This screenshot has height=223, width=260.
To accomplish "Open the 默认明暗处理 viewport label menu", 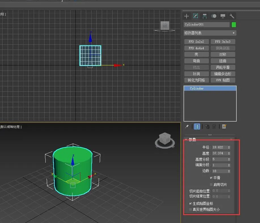I will 10,127.
